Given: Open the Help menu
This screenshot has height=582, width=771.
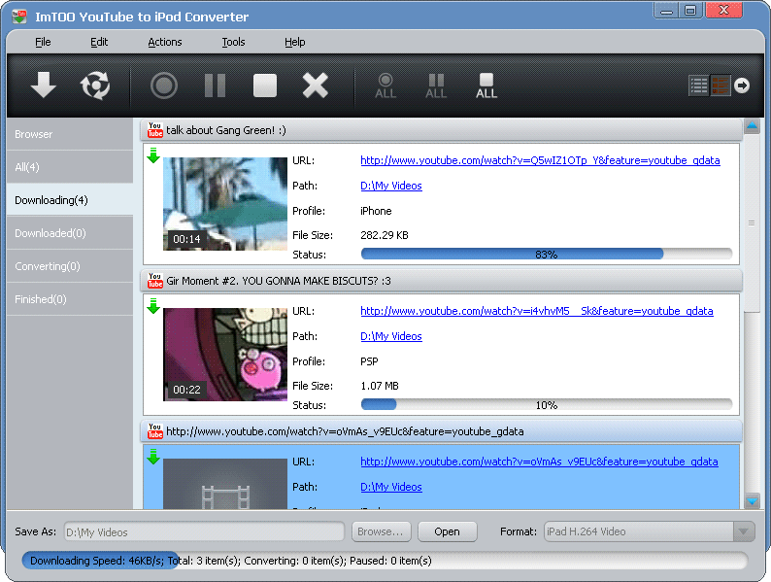Looking at the screenshot, I should click(294, 42).
